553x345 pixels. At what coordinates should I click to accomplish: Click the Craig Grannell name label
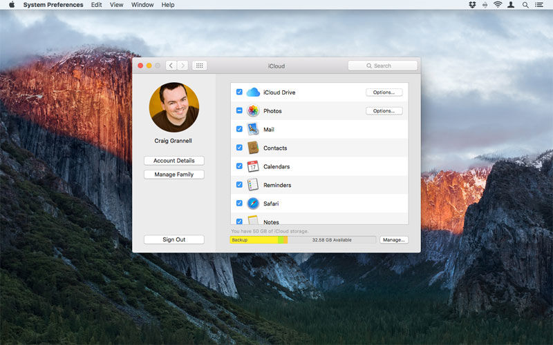point(174,141)
